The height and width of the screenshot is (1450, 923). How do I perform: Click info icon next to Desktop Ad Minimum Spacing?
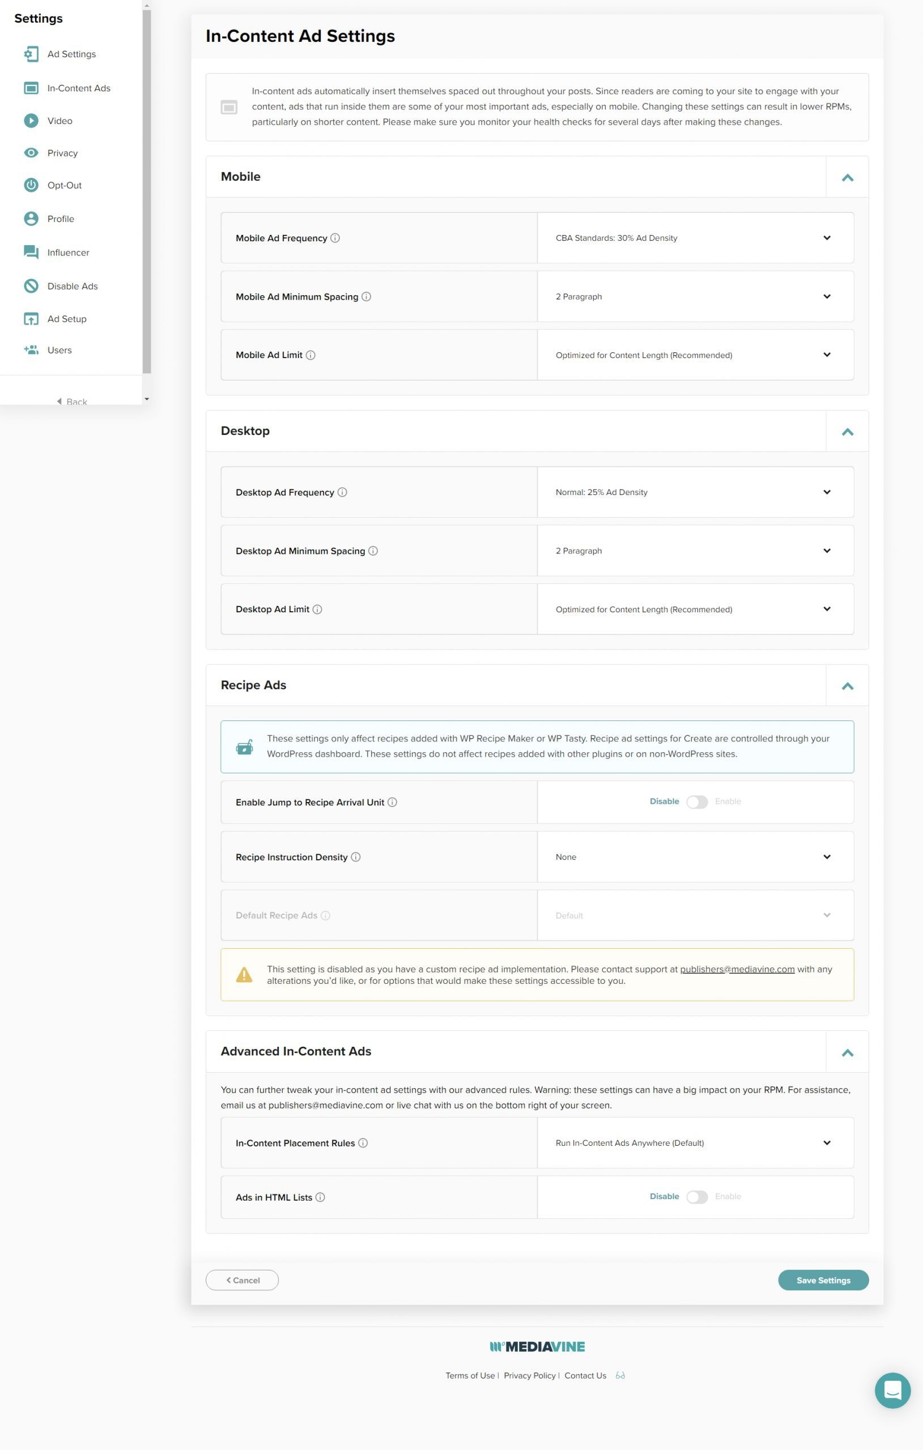pos(373,551)
